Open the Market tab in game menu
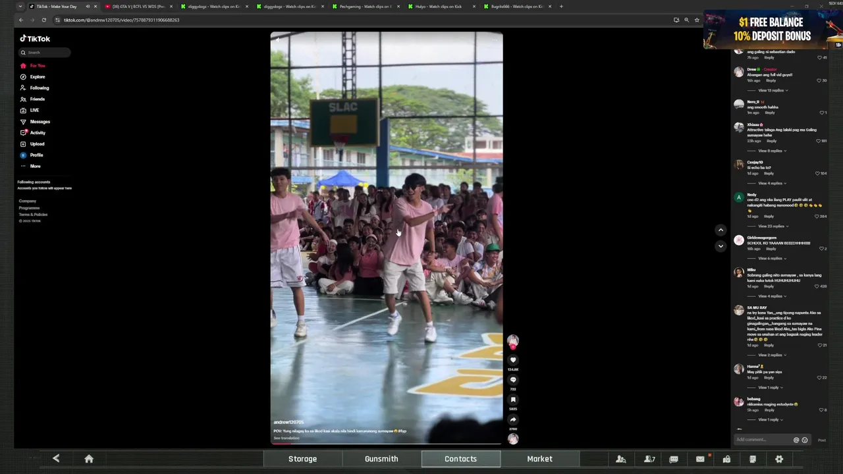The width and height of the screenshot is (843, 474). [x=539, y=459]
